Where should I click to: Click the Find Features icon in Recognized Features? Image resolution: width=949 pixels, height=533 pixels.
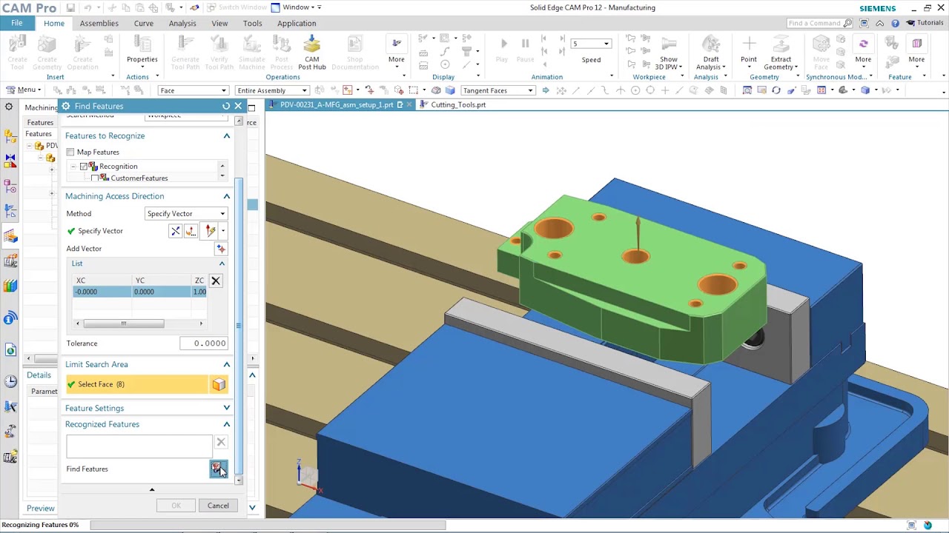218,469
